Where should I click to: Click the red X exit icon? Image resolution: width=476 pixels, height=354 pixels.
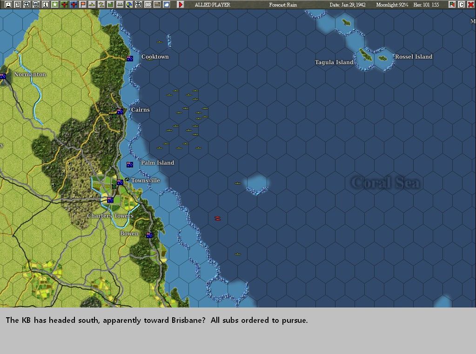point(470,5)
